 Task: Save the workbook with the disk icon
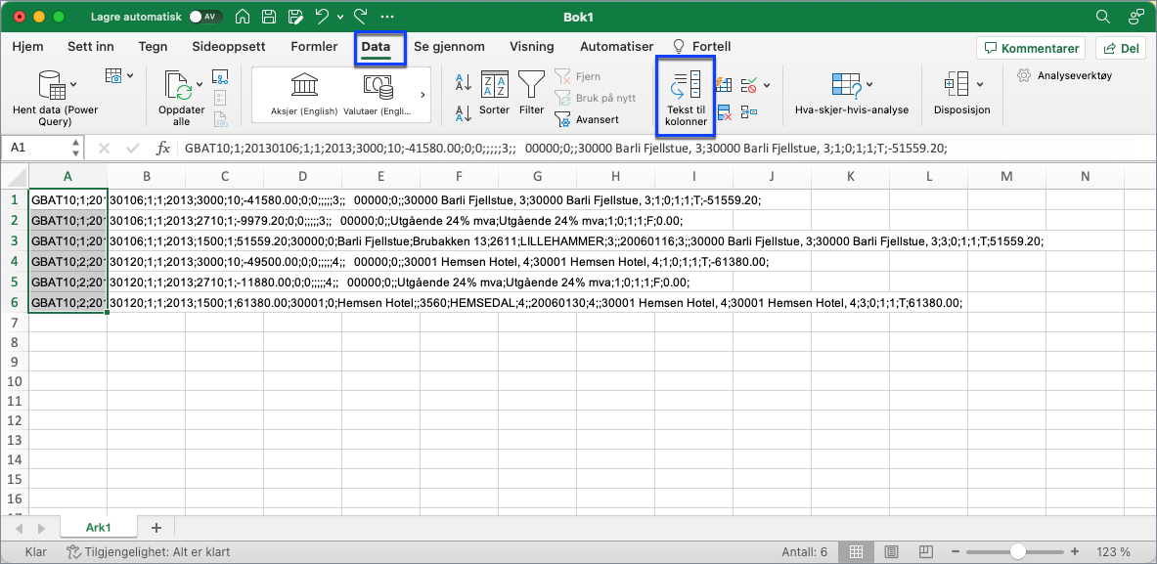(x=269, y=17)
